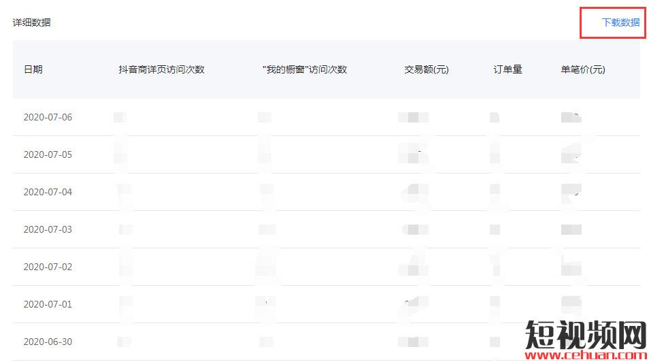The height and width of the screenshot is (362, 649).
Task: Select the "我的橱窗"访问次数 column header
Action: click(304, 69)
